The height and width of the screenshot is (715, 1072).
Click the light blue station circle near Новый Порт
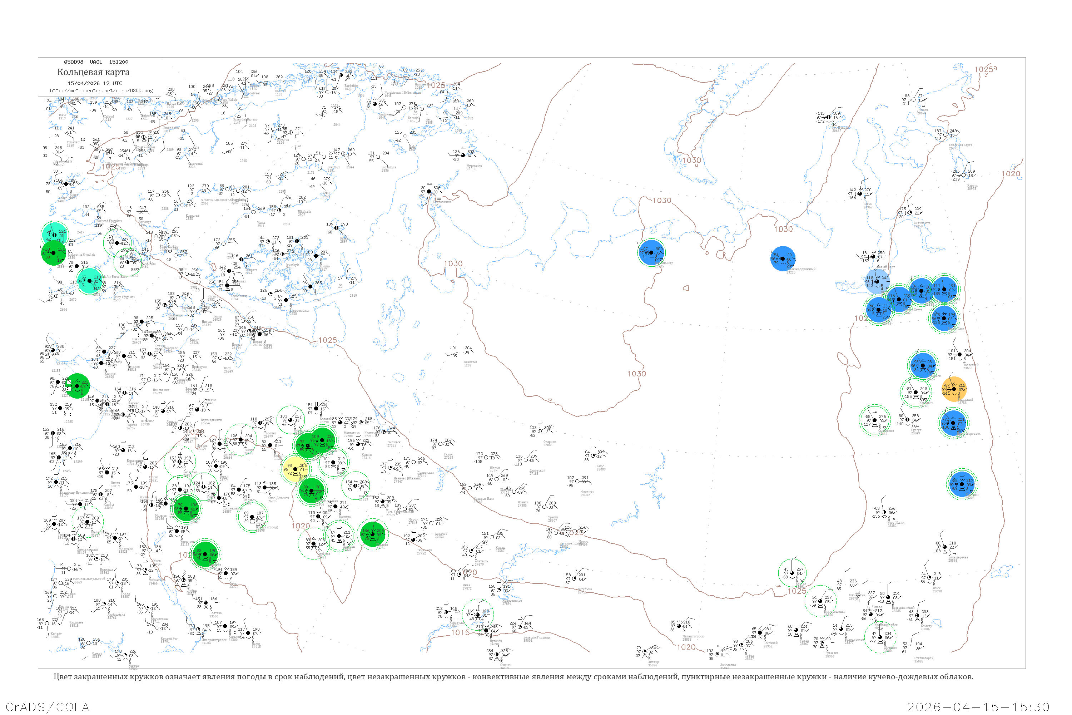[x=877, y=281]
